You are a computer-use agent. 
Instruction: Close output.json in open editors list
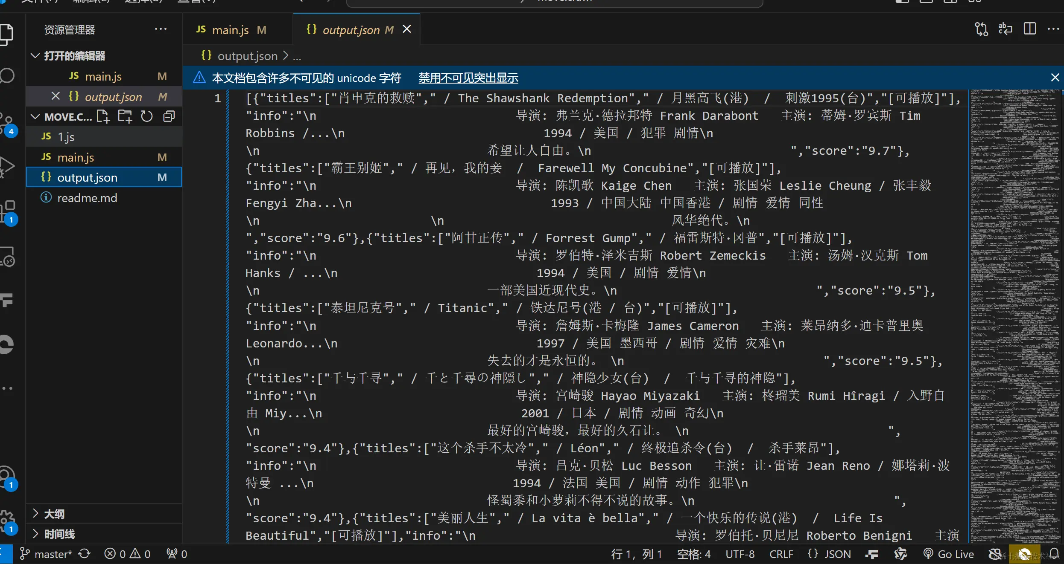pos(56,96)
